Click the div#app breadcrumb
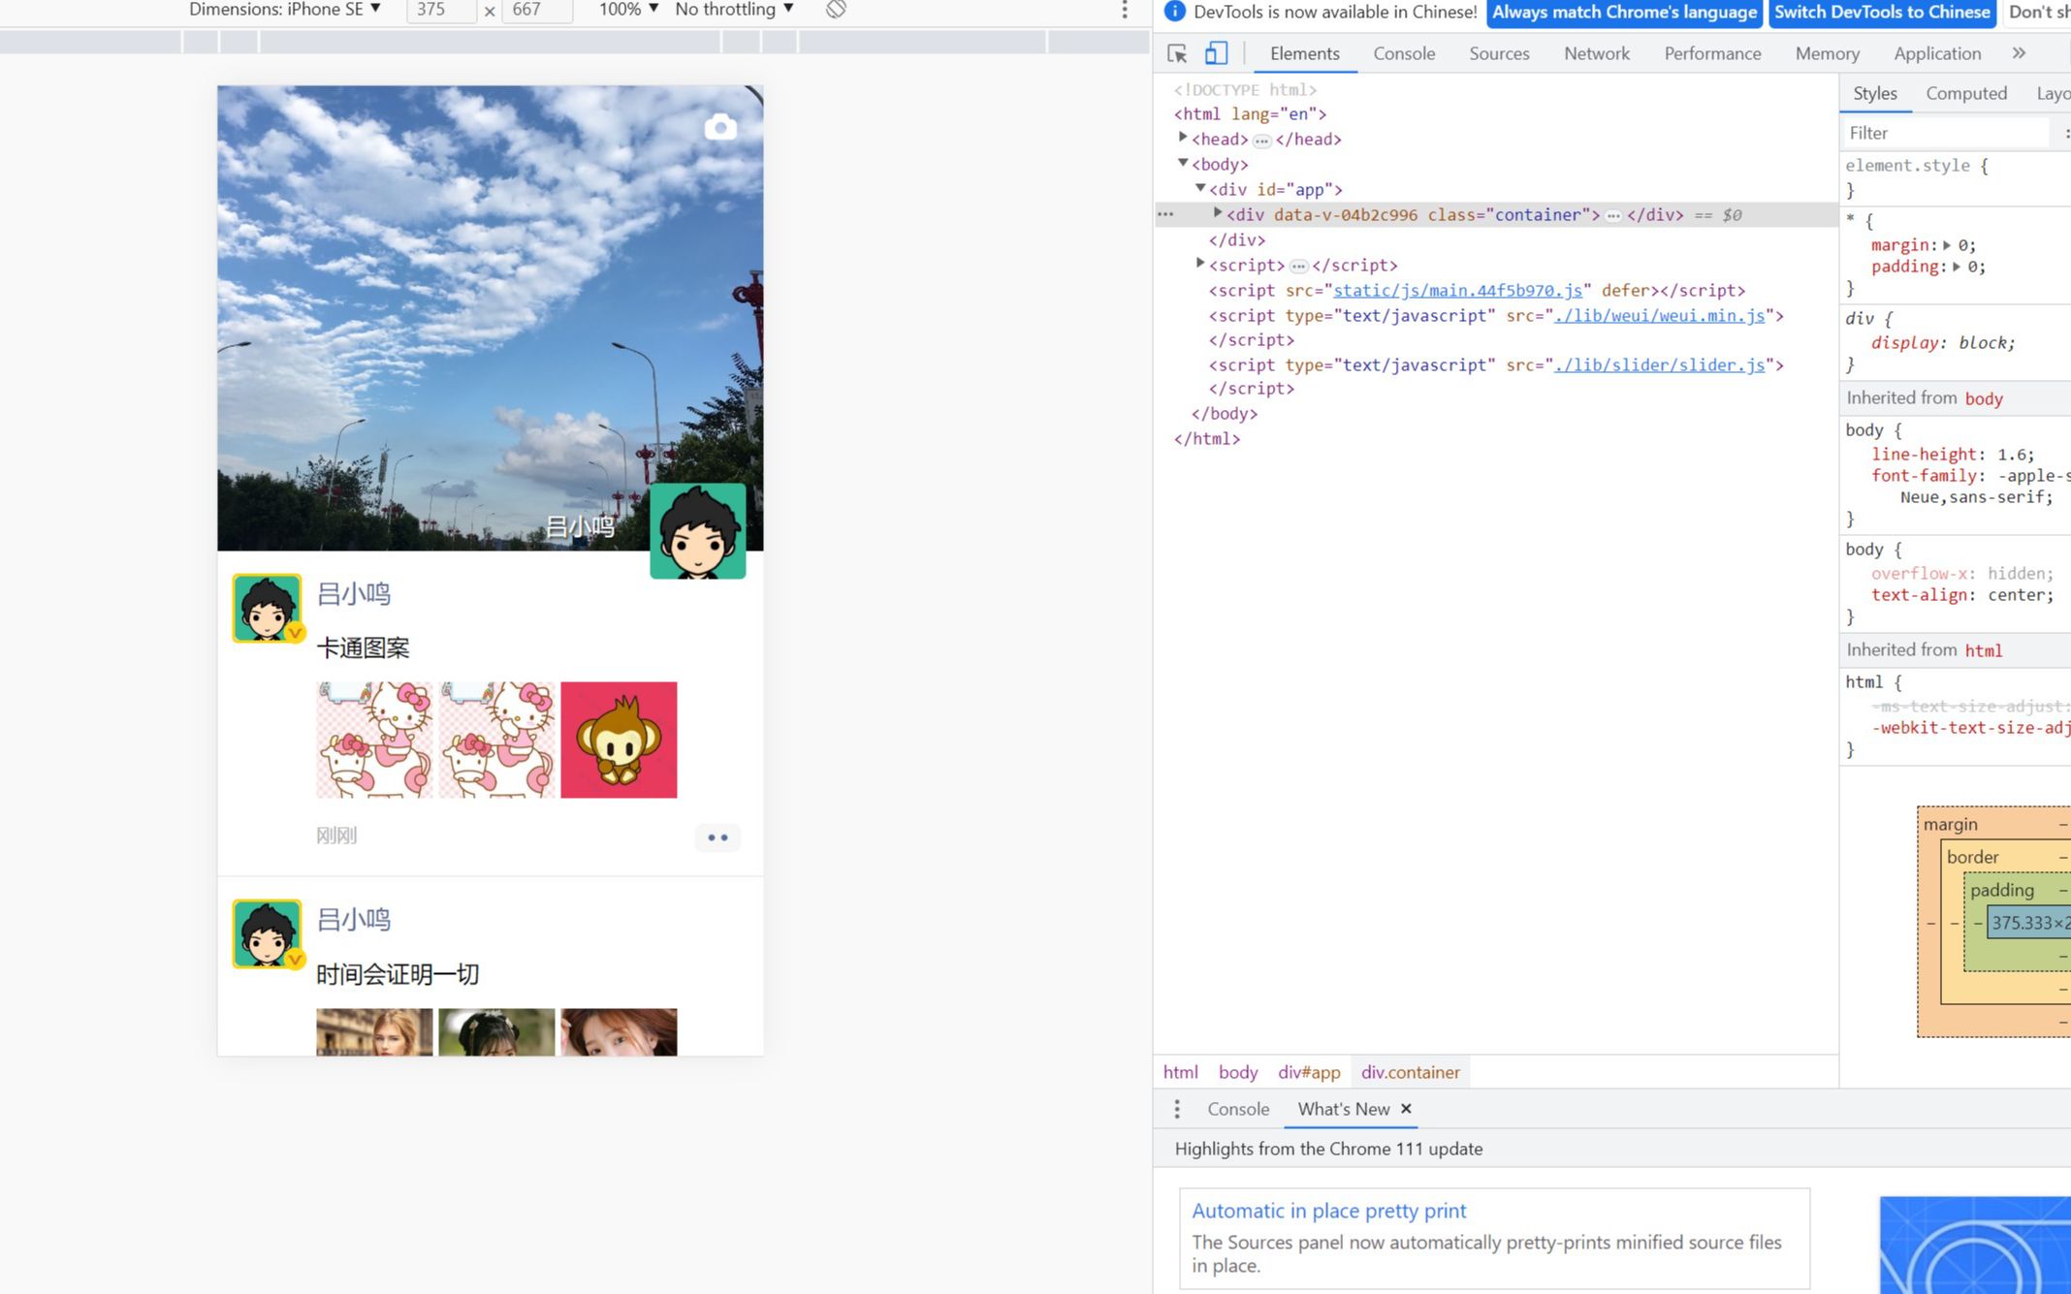Screen dimensions: 2071x1294 (1309, 1072)
